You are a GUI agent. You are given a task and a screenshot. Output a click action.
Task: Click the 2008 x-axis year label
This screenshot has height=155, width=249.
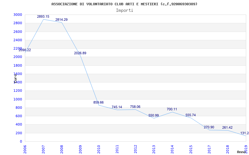[x=62, y=149]
